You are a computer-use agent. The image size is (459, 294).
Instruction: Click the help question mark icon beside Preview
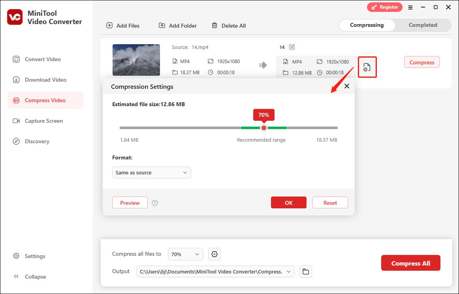click(x=155, y=203)
